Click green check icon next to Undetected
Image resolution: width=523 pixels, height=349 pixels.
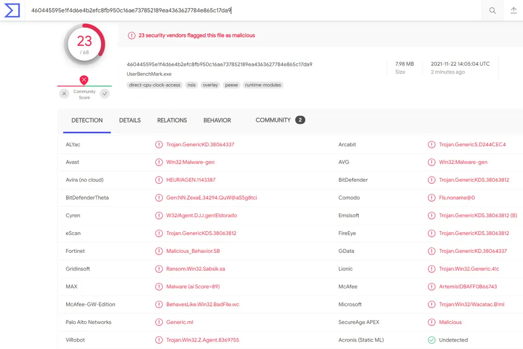point(431,340)
